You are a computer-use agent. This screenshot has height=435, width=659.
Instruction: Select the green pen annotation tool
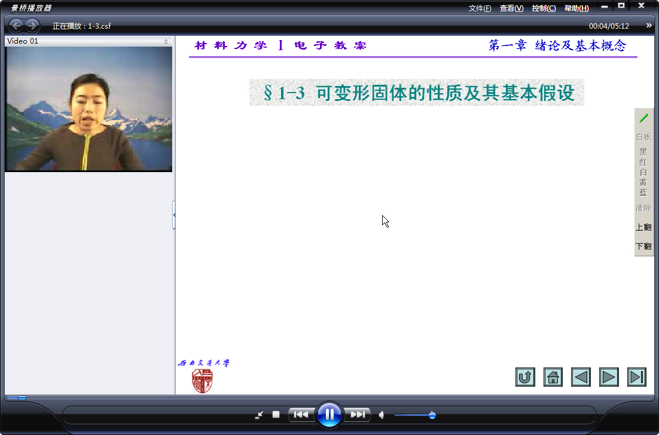point(643,118)
